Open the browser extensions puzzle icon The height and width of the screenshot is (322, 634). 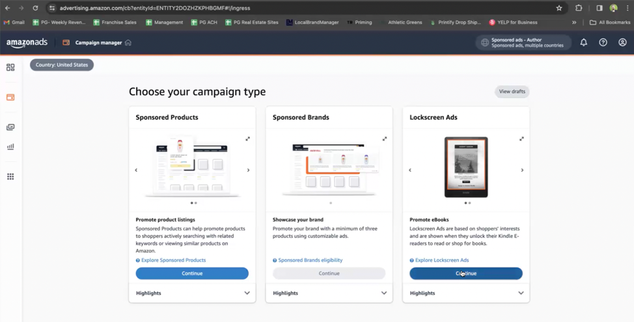(x=579, y=8)
